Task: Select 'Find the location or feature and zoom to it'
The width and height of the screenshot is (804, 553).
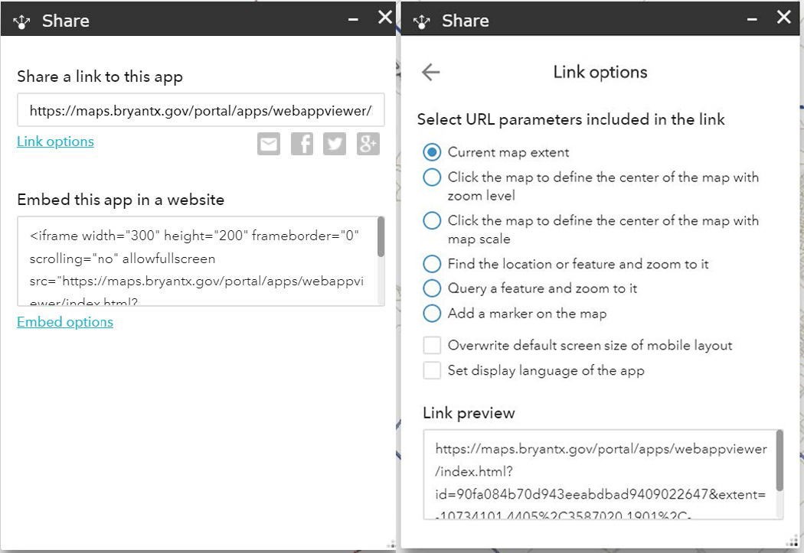Action: (x=431, y=264)
